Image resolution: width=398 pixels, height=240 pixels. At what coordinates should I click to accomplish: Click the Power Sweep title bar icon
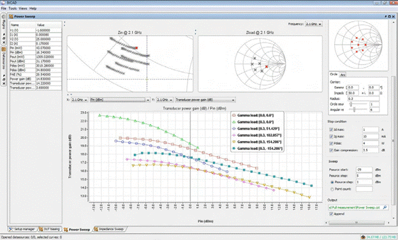tap(11, 17)
